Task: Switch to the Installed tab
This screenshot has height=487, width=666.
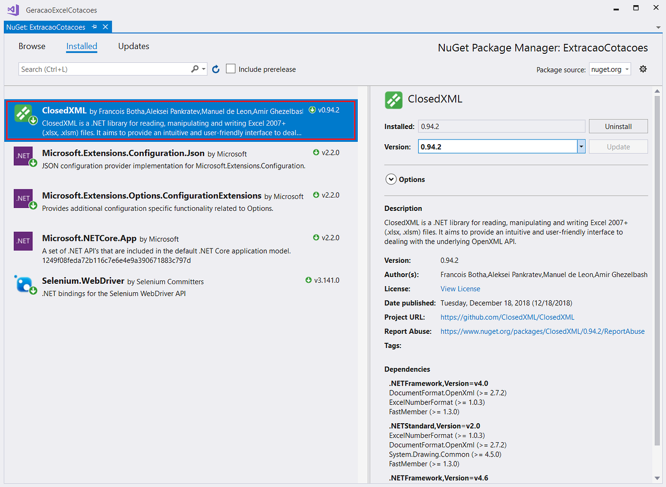Action: pyautogui.click(x=81, y=46)
